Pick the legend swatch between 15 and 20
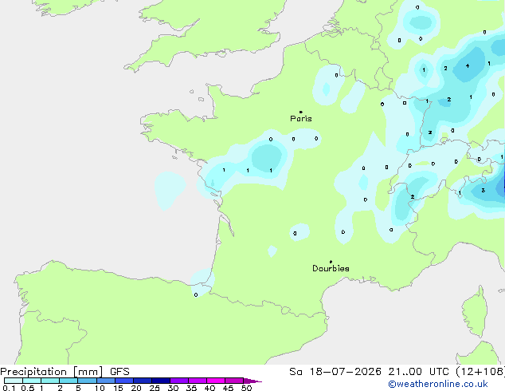The image size is (505, 391). (x=124, y=381)
